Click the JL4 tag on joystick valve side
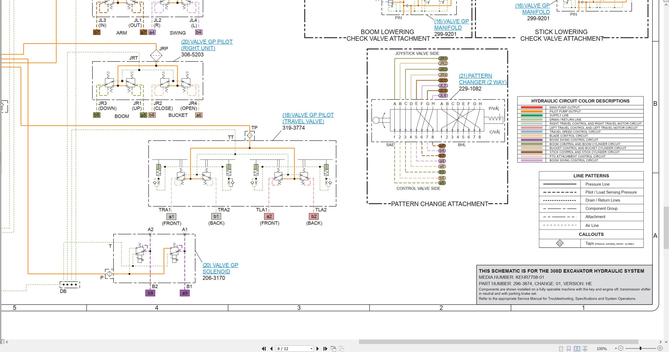This screenshot has width=669, height=352. pyautogui.click(x=443, y=96)
